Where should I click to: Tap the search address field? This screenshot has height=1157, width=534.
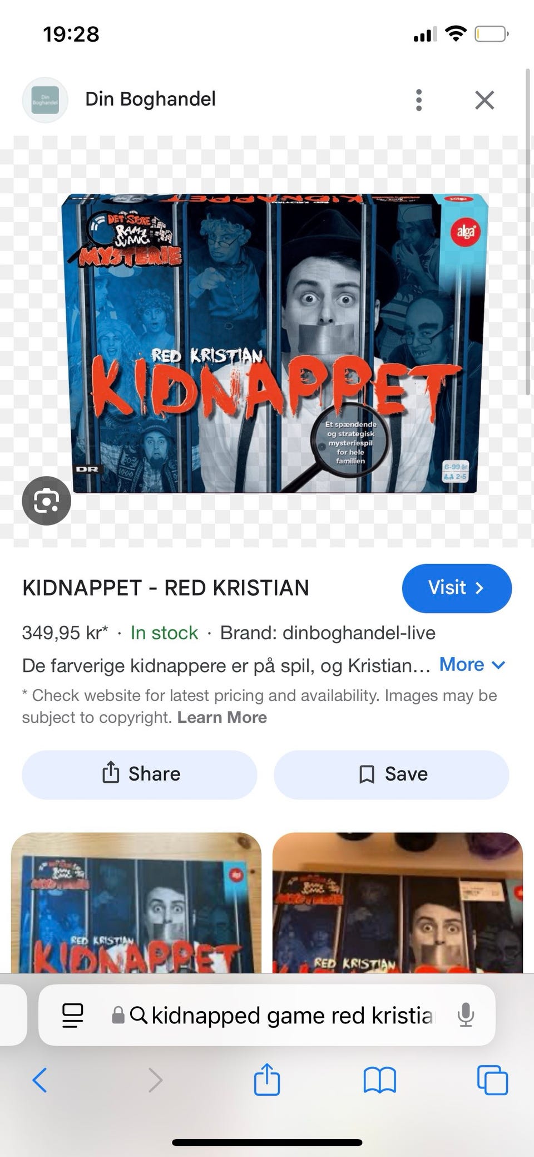[267, 1015]
